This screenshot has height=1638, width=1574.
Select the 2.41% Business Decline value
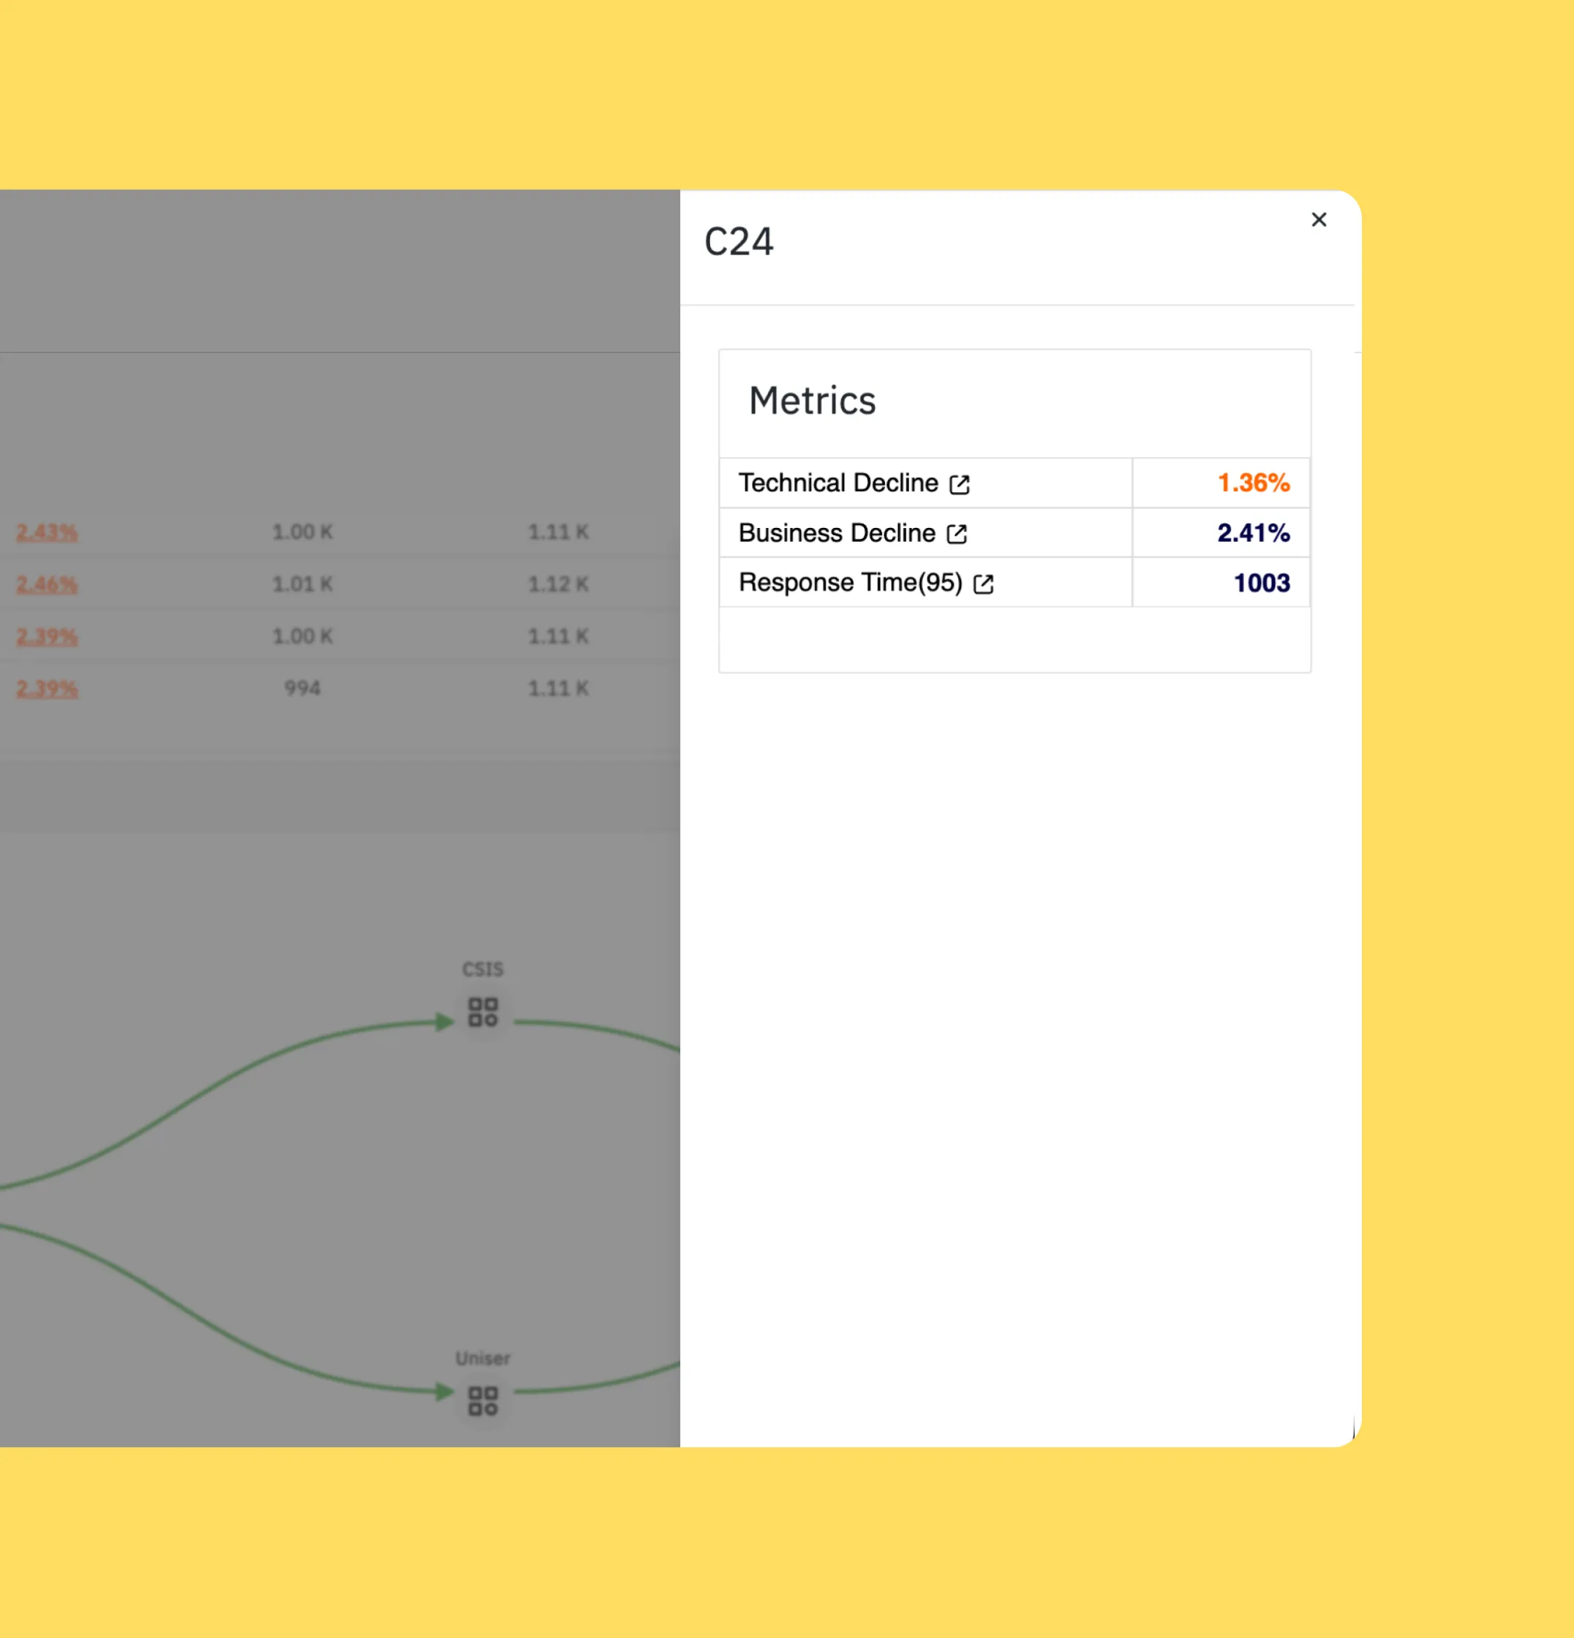[1252, 533]
